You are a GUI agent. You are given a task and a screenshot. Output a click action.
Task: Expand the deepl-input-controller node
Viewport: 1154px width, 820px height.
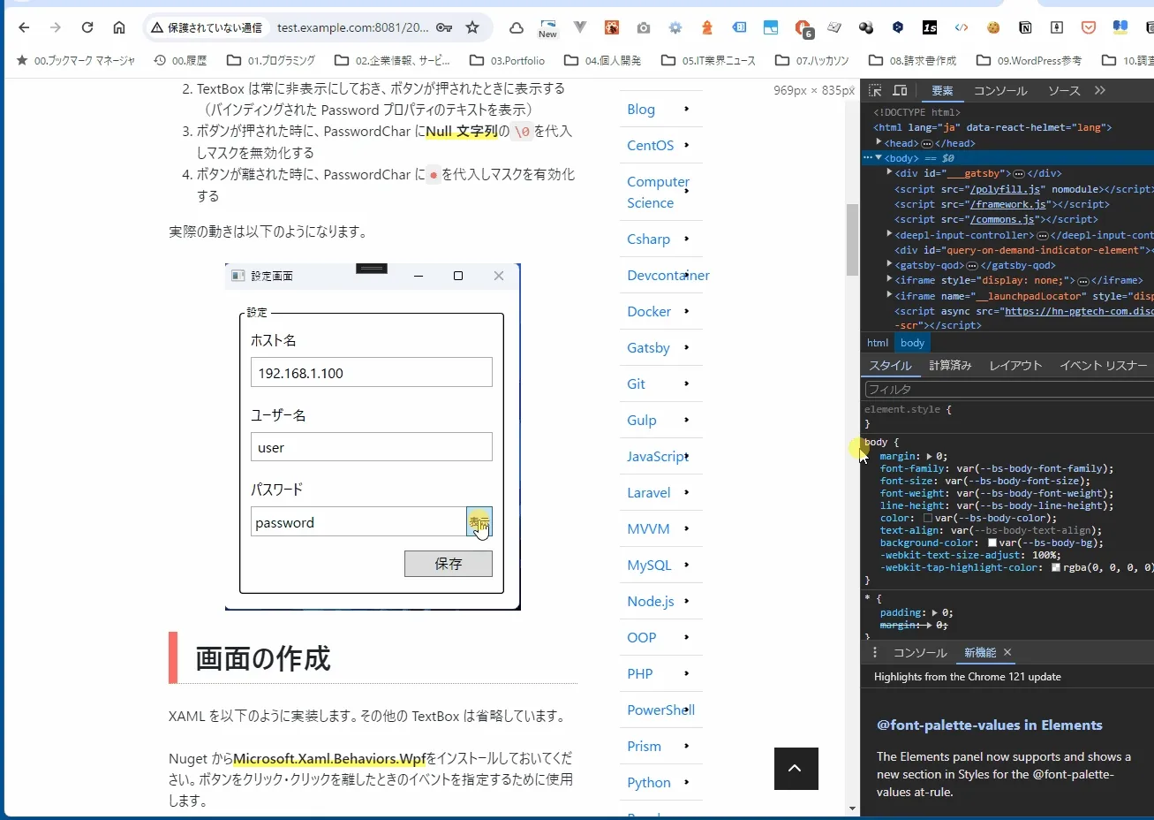pos(889,234)
